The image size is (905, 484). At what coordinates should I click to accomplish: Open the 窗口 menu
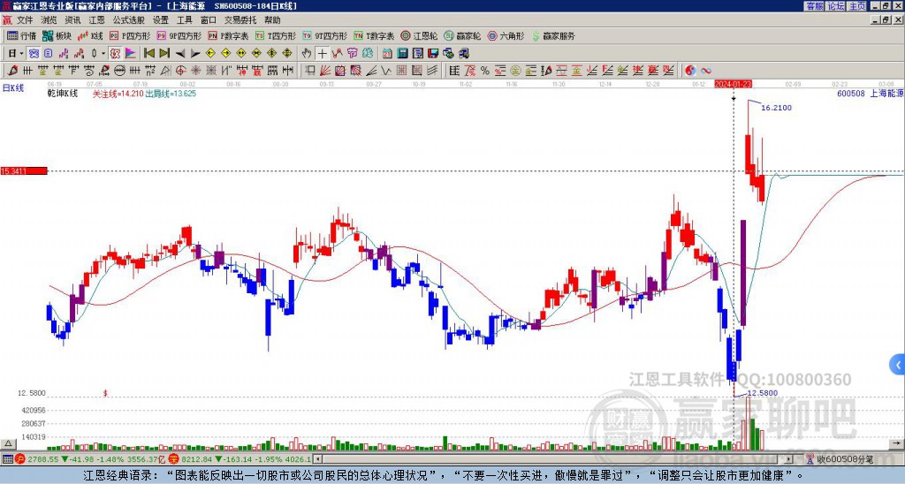(x=209, y=20)
